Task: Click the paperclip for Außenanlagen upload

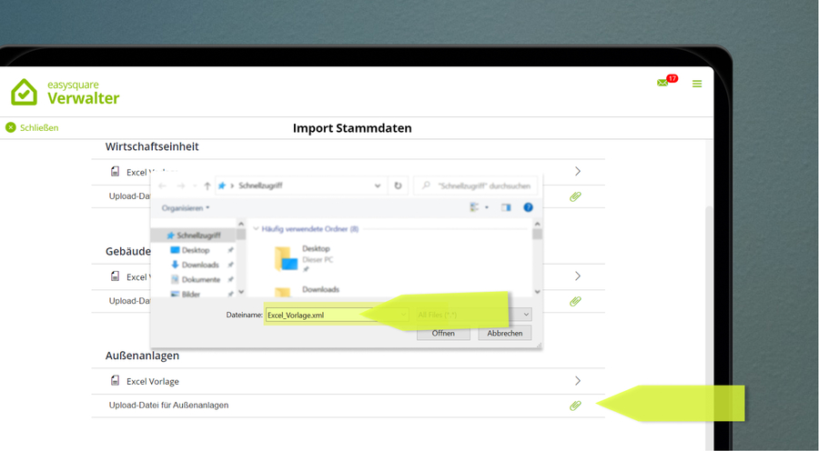Action: pyautogui.click(x=575, y=406)
